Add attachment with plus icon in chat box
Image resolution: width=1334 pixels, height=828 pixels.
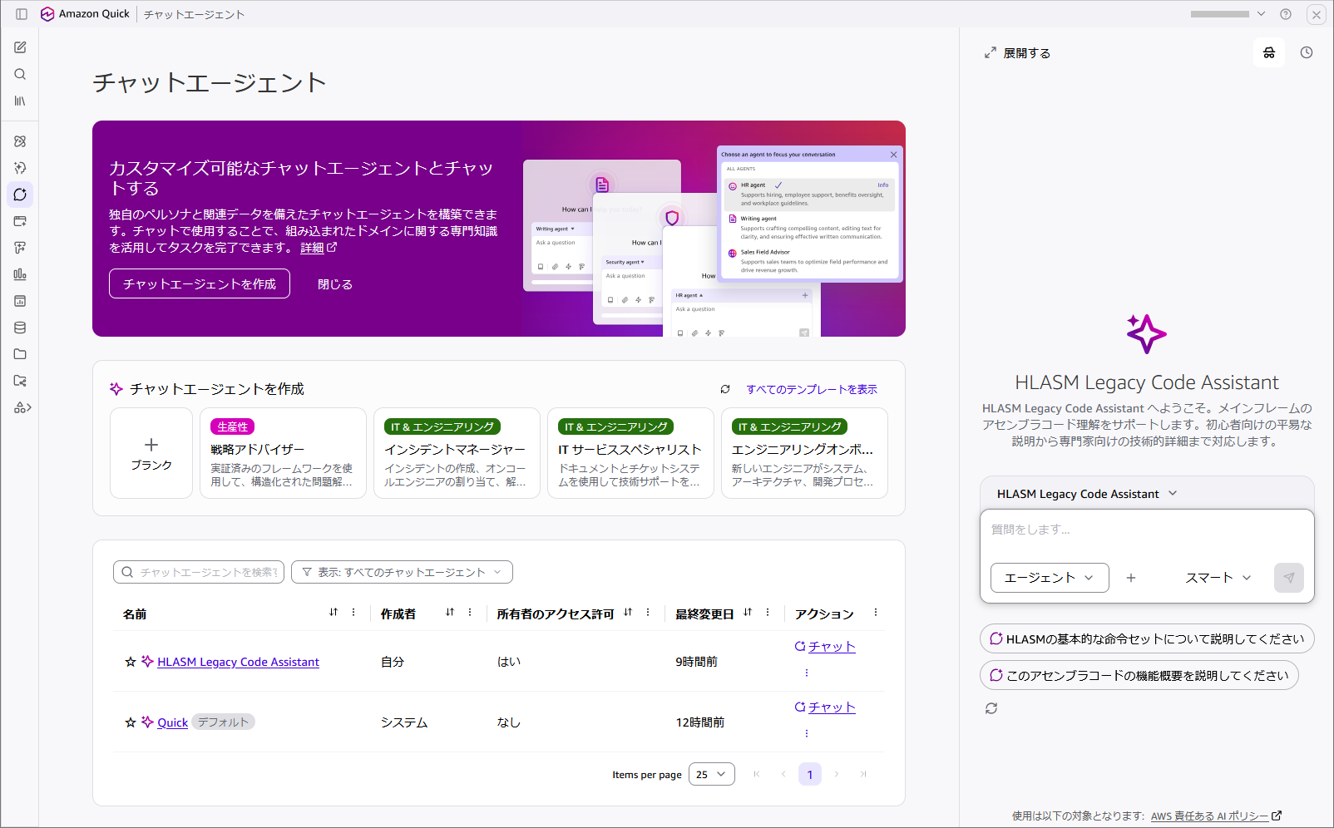tap(1131, 578)
